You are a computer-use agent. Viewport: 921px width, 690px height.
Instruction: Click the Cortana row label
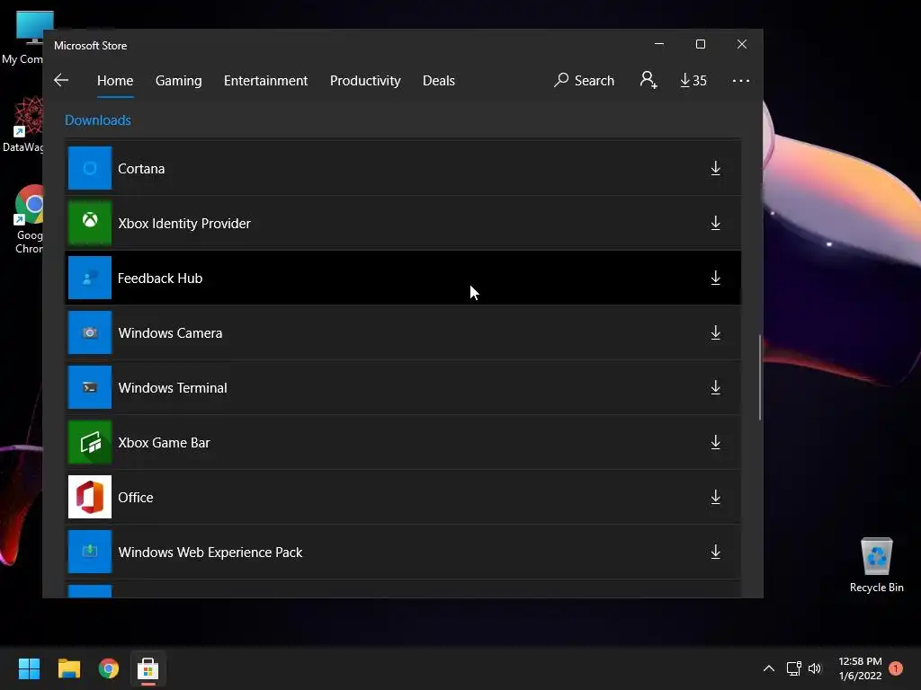(x=141, y=168)
